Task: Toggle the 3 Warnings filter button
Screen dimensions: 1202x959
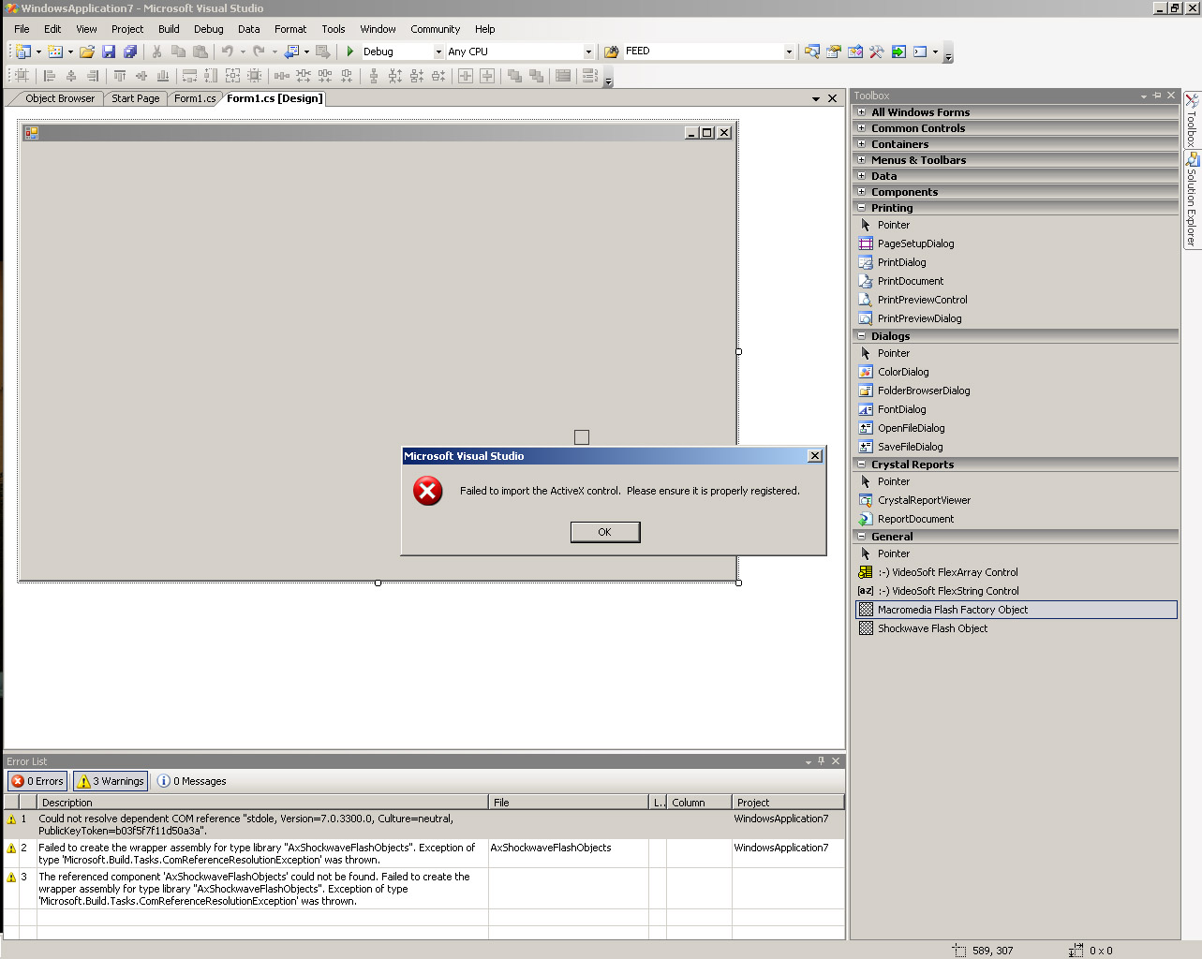Action: pos(111,781)
